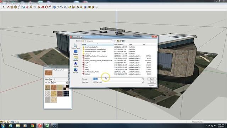Open File menu in SketchUp
This screenshot has width=227, height=128.
pos(2,4)
